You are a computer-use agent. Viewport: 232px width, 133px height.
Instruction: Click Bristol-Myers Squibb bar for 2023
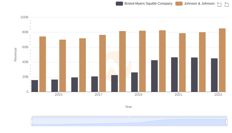(214, 75)
